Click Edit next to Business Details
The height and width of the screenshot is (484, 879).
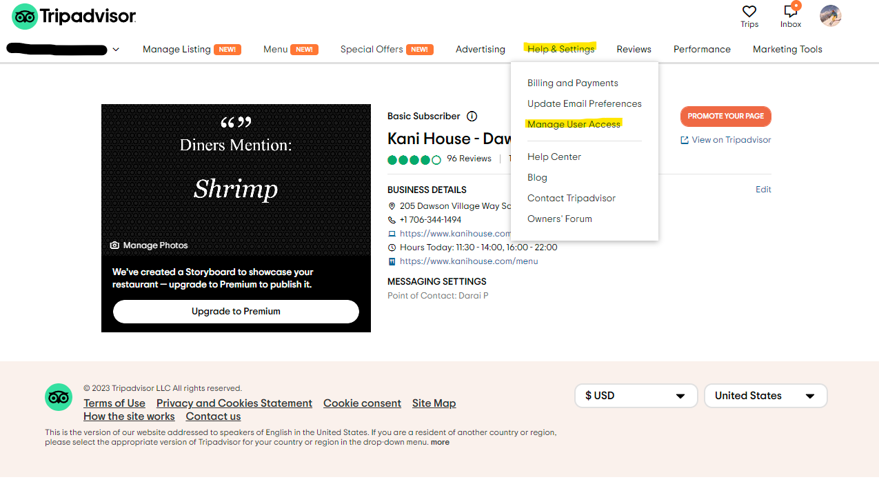click(x=763, y=190)
